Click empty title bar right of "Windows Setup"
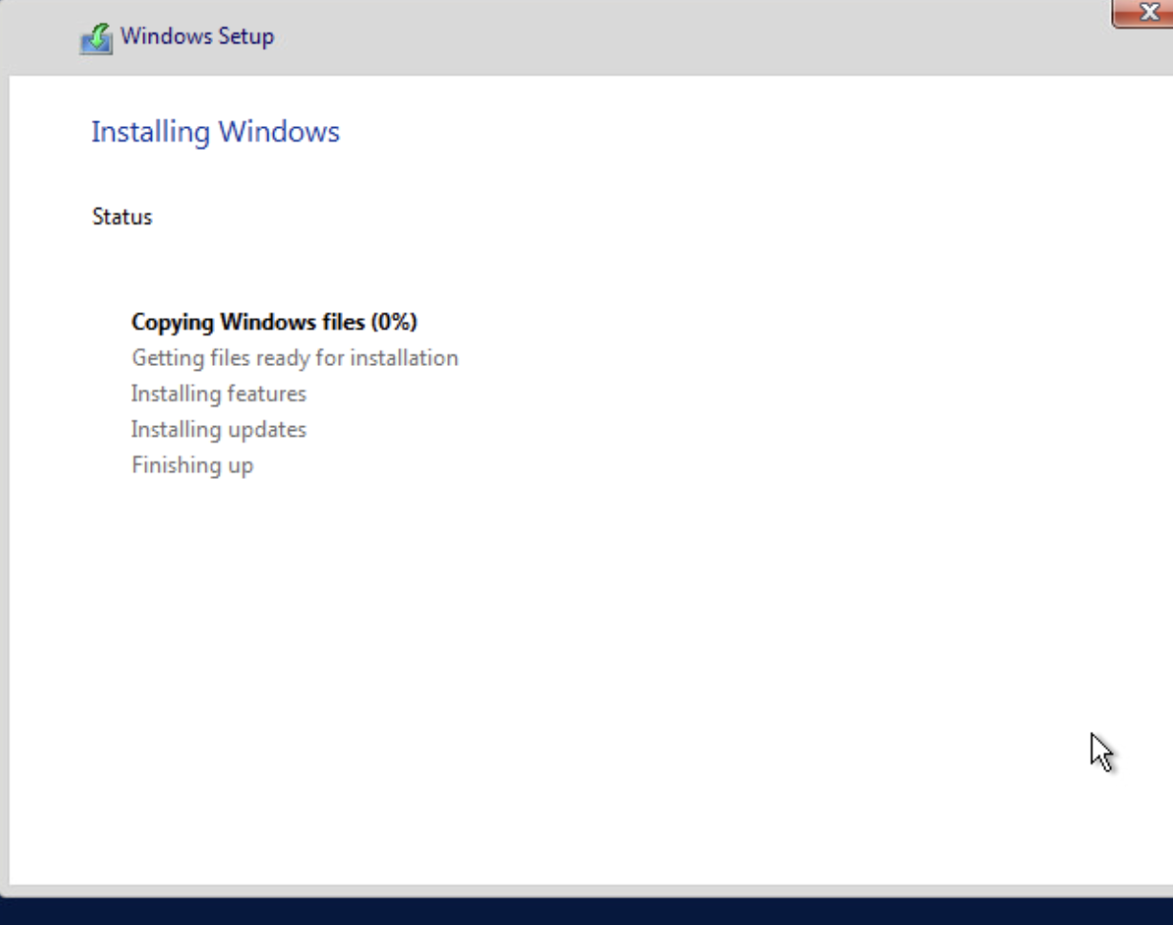 (669, 37)
